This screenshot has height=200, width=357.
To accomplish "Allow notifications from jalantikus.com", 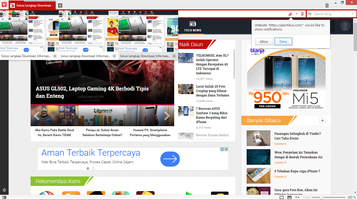I will click(x=264, y=41).
